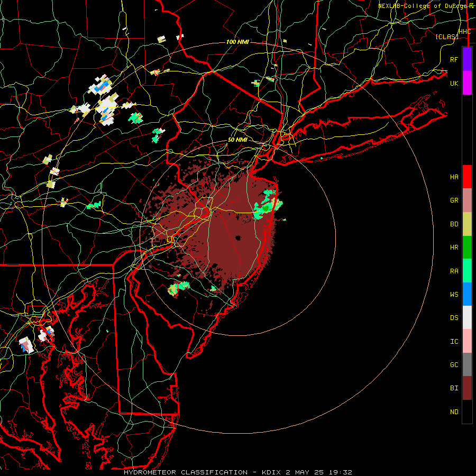Click the green rain cell on the New Jersey coast

[x=268, y=204]
